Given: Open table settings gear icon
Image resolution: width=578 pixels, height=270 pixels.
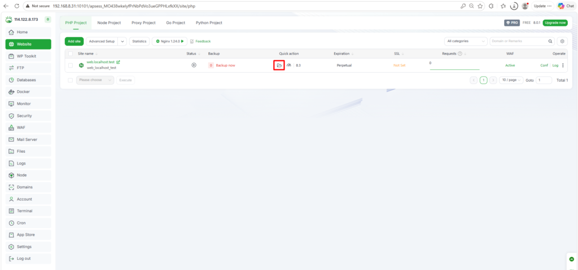Looking at the screenshot, I should click(x=562, y=41).
